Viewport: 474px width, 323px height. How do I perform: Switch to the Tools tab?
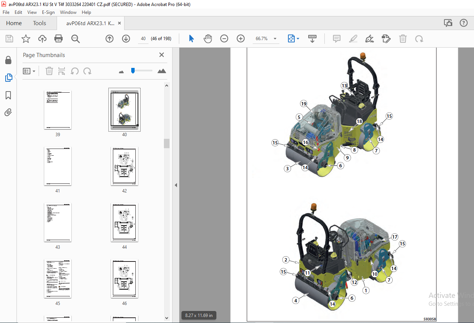pyautogui.click(x=39, y=23)
